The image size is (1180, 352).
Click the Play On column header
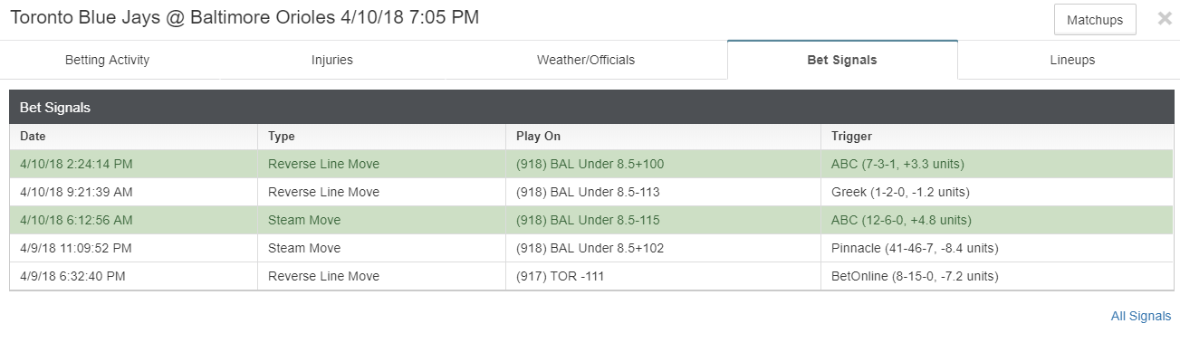[663, 137]
